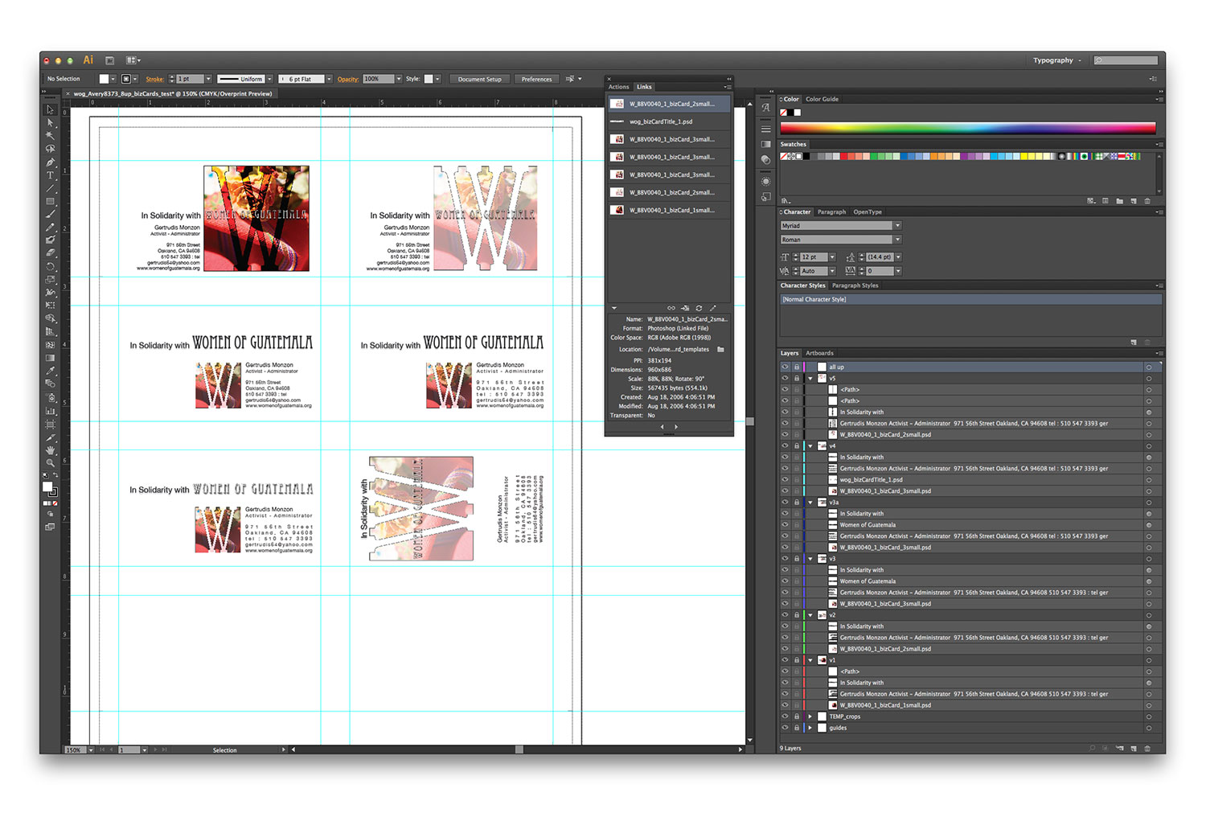Select the Gradient tool

click(x=50, y=358)
